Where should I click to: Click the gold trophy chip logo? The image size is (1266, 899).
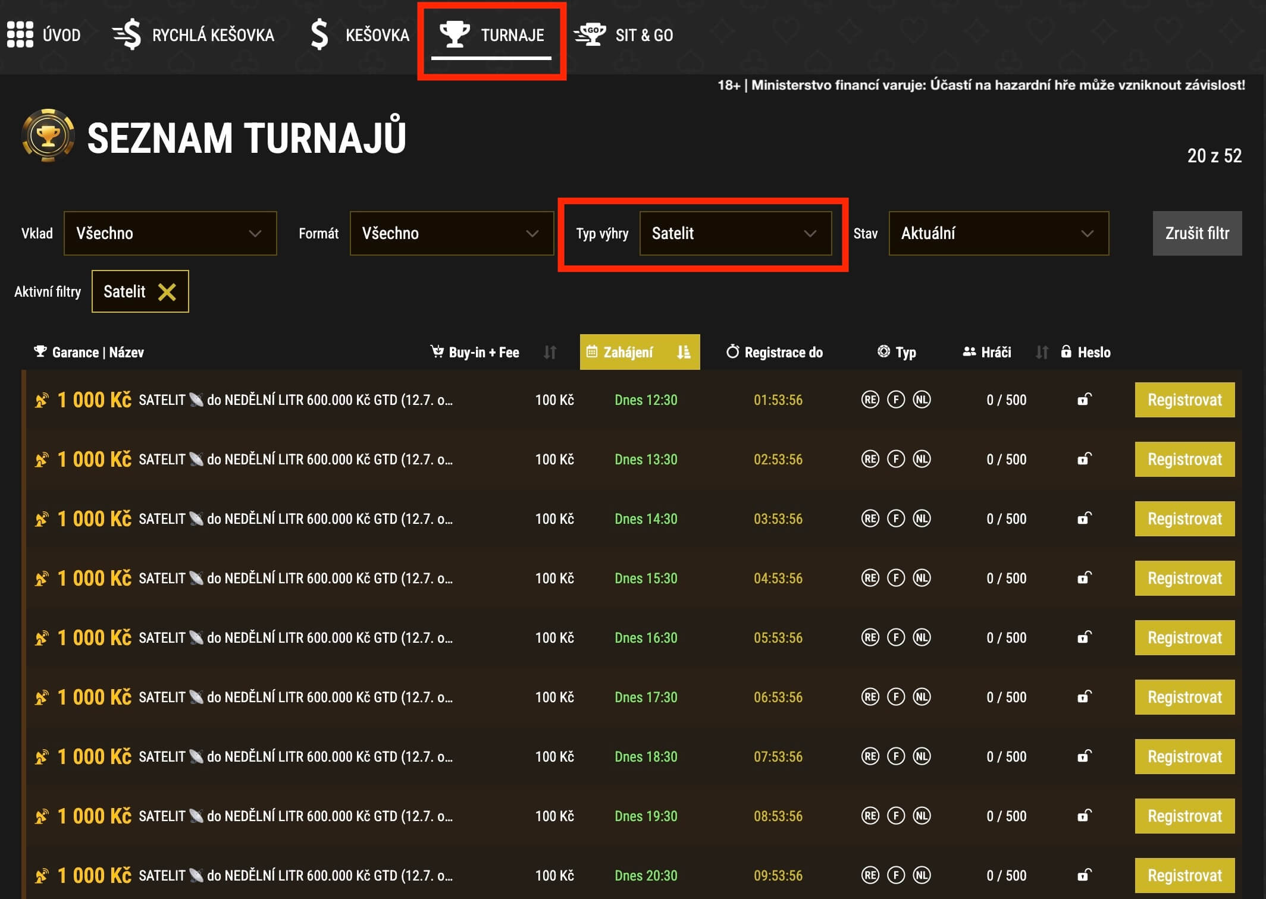[48, 136]
